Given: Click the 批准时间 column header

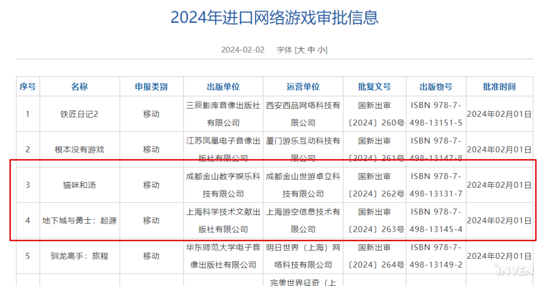Looking at the screenshot, I should click(499, 87).
